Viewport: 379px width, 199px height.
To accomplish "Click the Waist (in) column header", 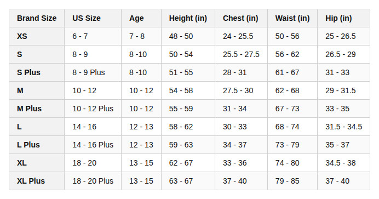I will (x=292, y=18).
